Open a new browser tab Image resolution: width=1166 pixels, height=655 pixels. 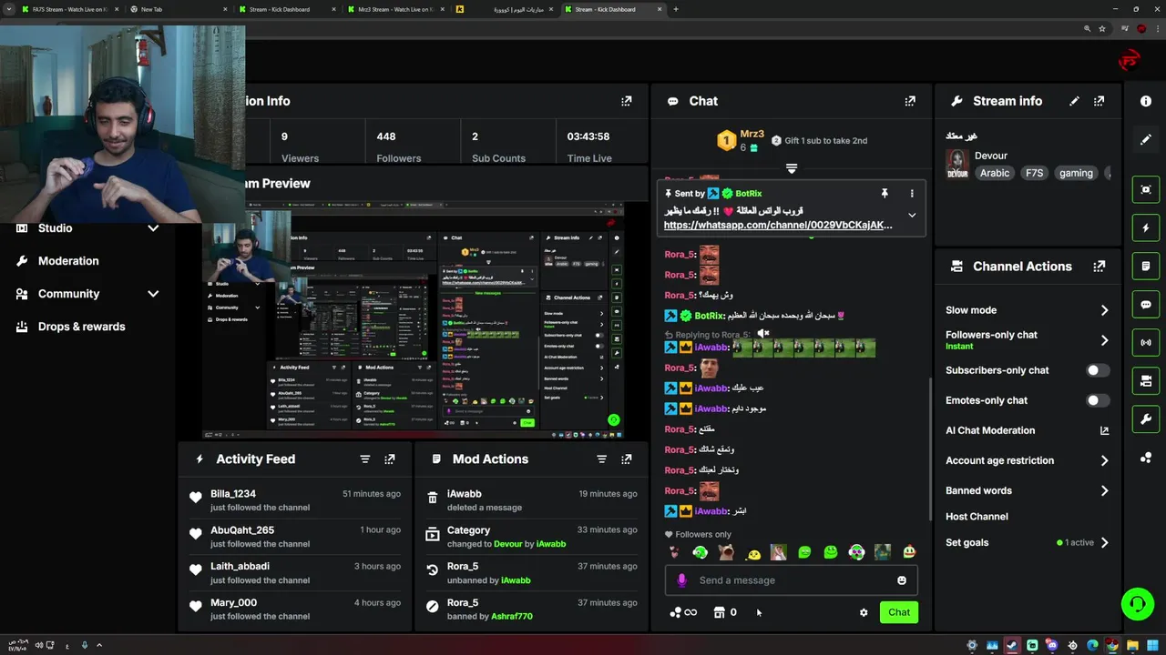[675, 9]
